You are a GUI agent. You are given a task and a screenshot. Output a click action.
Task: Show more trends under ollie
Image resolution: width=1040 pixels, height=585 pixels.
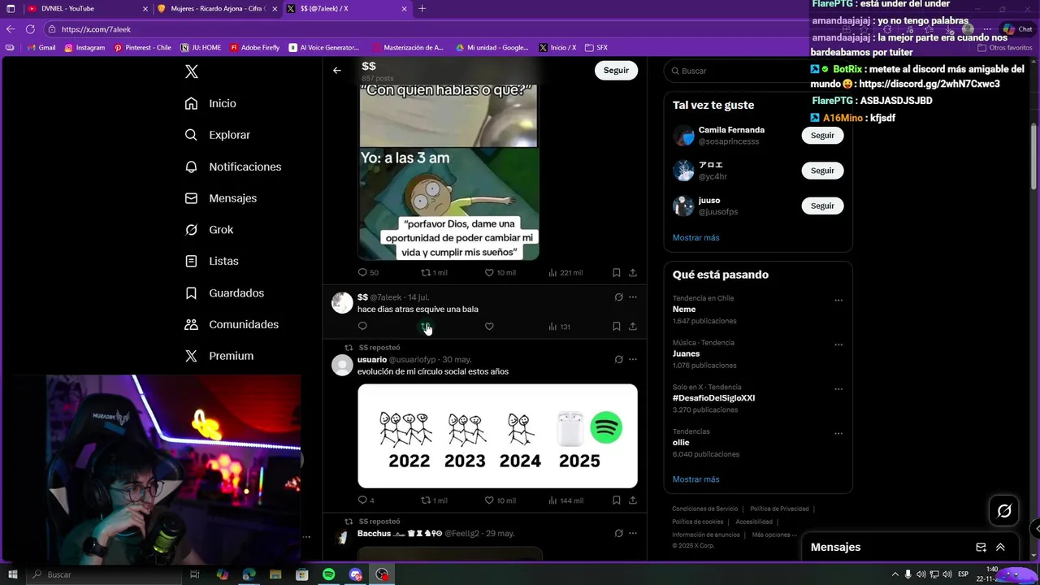695,479
